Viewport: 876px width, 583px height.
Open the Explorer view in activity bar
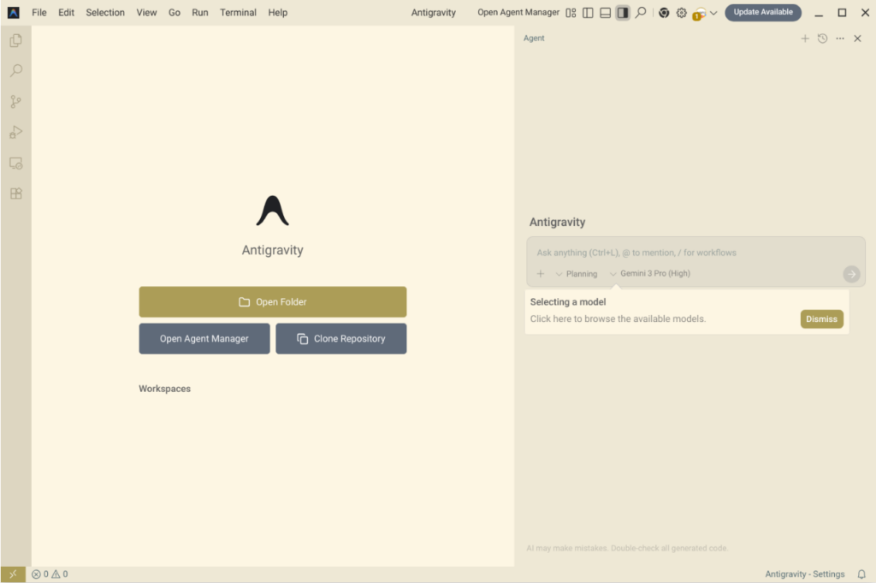point(15,40)
